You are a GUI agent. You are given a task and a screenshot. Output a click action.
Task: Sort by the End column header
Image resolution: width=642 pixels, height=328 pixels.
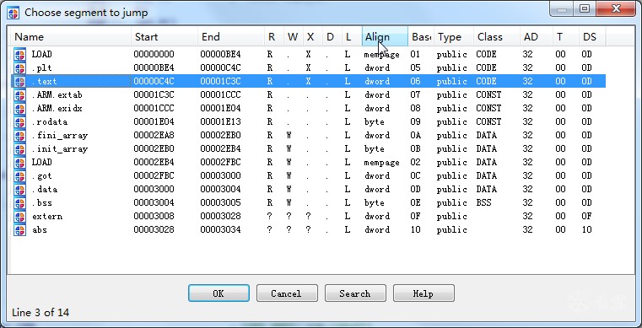[x=231, y=37]
